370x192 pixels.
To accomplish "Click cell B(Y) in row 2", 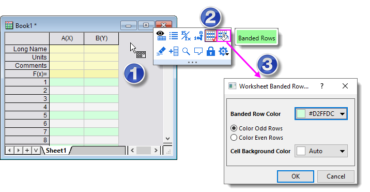I will pyautogui.click(x=101, y=91).
